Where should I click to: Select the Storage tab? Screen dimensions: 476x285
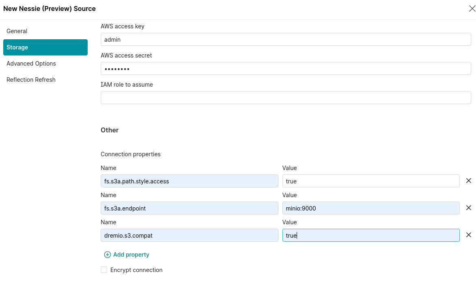17,47
